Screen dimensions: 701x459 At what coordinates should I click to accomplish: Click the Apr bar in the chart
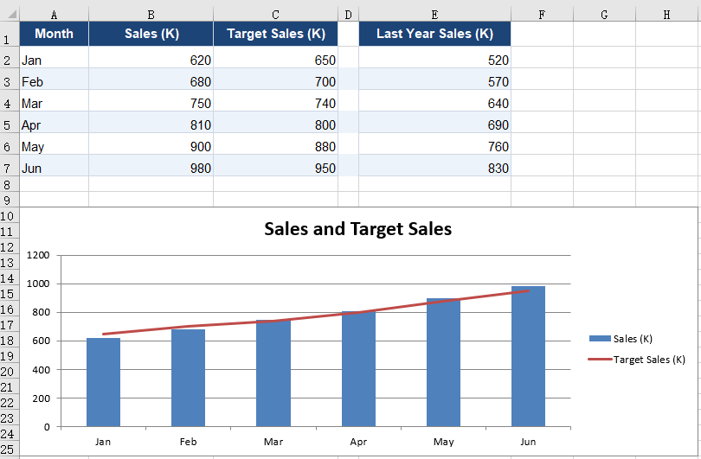coord(358,369)
